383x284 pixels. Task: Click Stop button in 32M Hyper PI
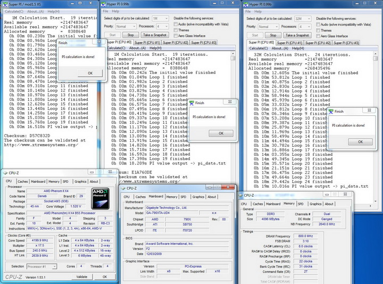pyautogui.click(x=273, y=35)
